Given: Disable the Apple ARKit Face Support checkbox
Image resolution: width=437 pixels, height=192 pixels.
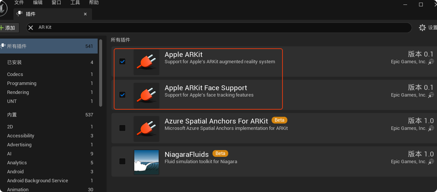Looking at the screenshot, I should pos(122,95).
